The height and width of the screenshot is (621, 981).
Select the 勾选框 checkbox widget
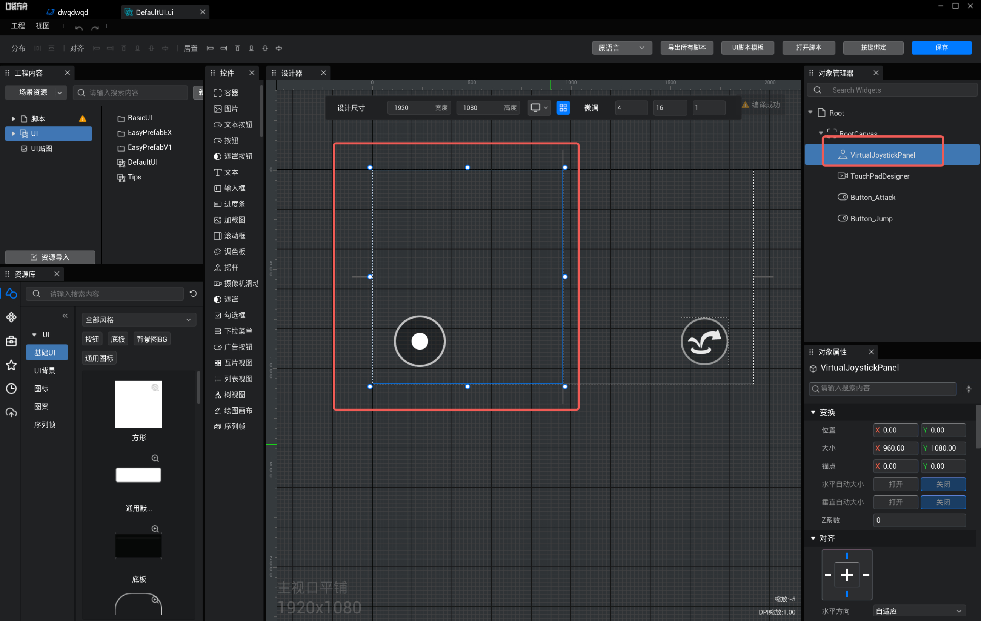(230, 315)
